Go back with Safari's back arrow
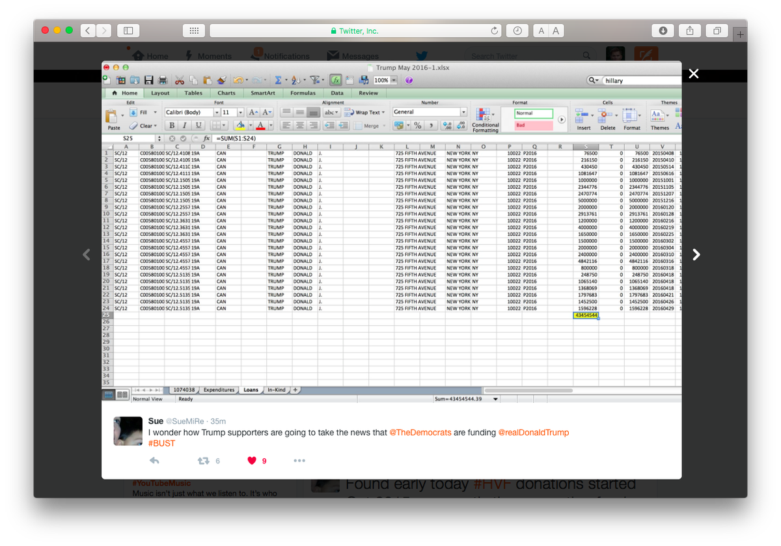This screenshot has width=781, height=546. click(88, 31)
